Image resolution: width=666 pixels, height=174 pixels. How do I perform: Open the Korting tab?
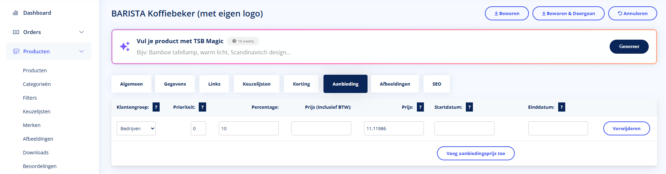(301, 84)
